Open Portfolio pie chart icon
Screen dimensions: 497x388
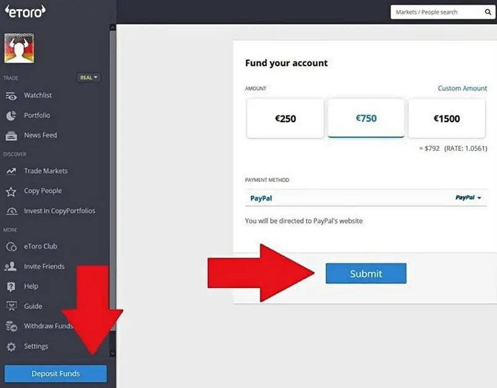coord(11,116)
